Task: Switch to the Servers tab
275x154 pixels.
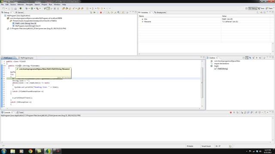Action: (x=19, y=12)
